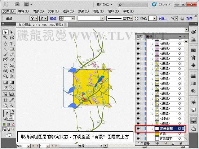Hide the 背景副本 layer via eye
The height and width of the screenshot is (149, 199).
pos(138,138)
